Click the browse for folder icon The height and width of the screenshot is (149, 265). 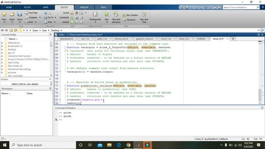click(x=16, y=30)
